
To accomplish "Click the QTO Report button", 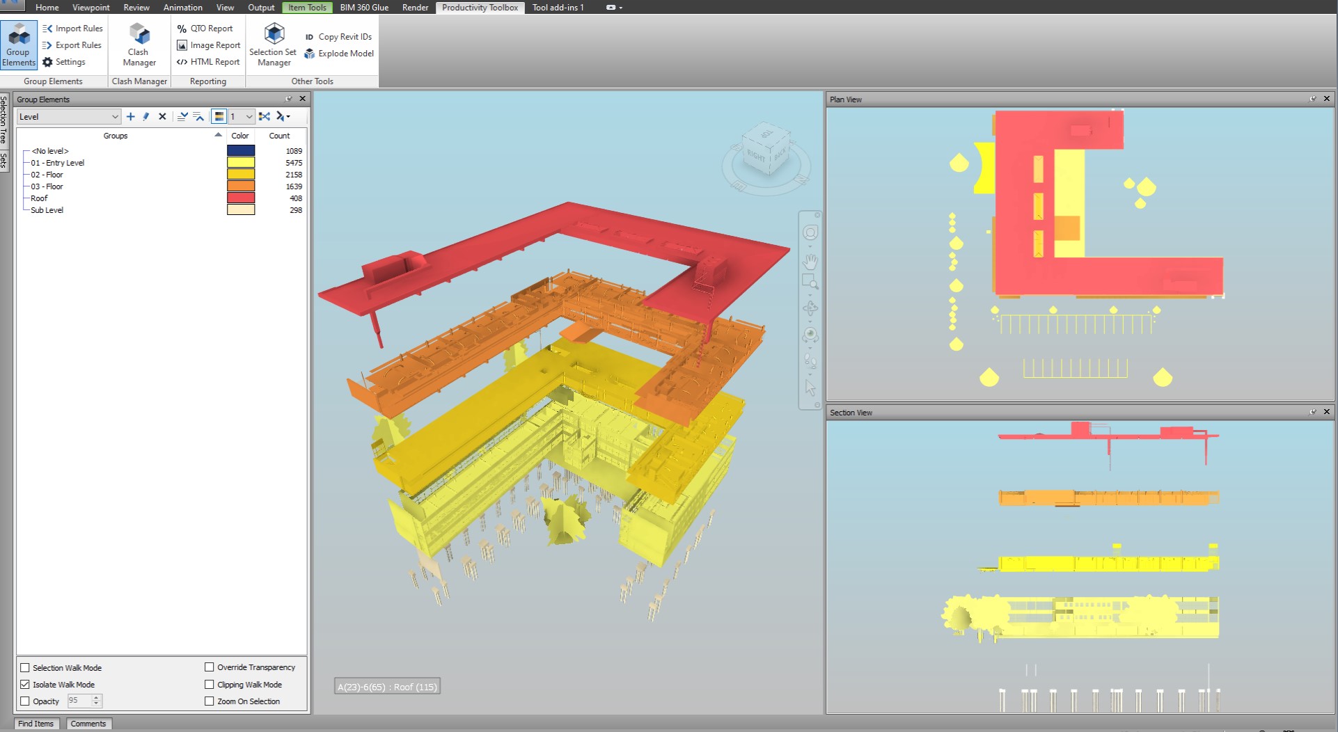I will pyautogui.click(x=205, y=29).
